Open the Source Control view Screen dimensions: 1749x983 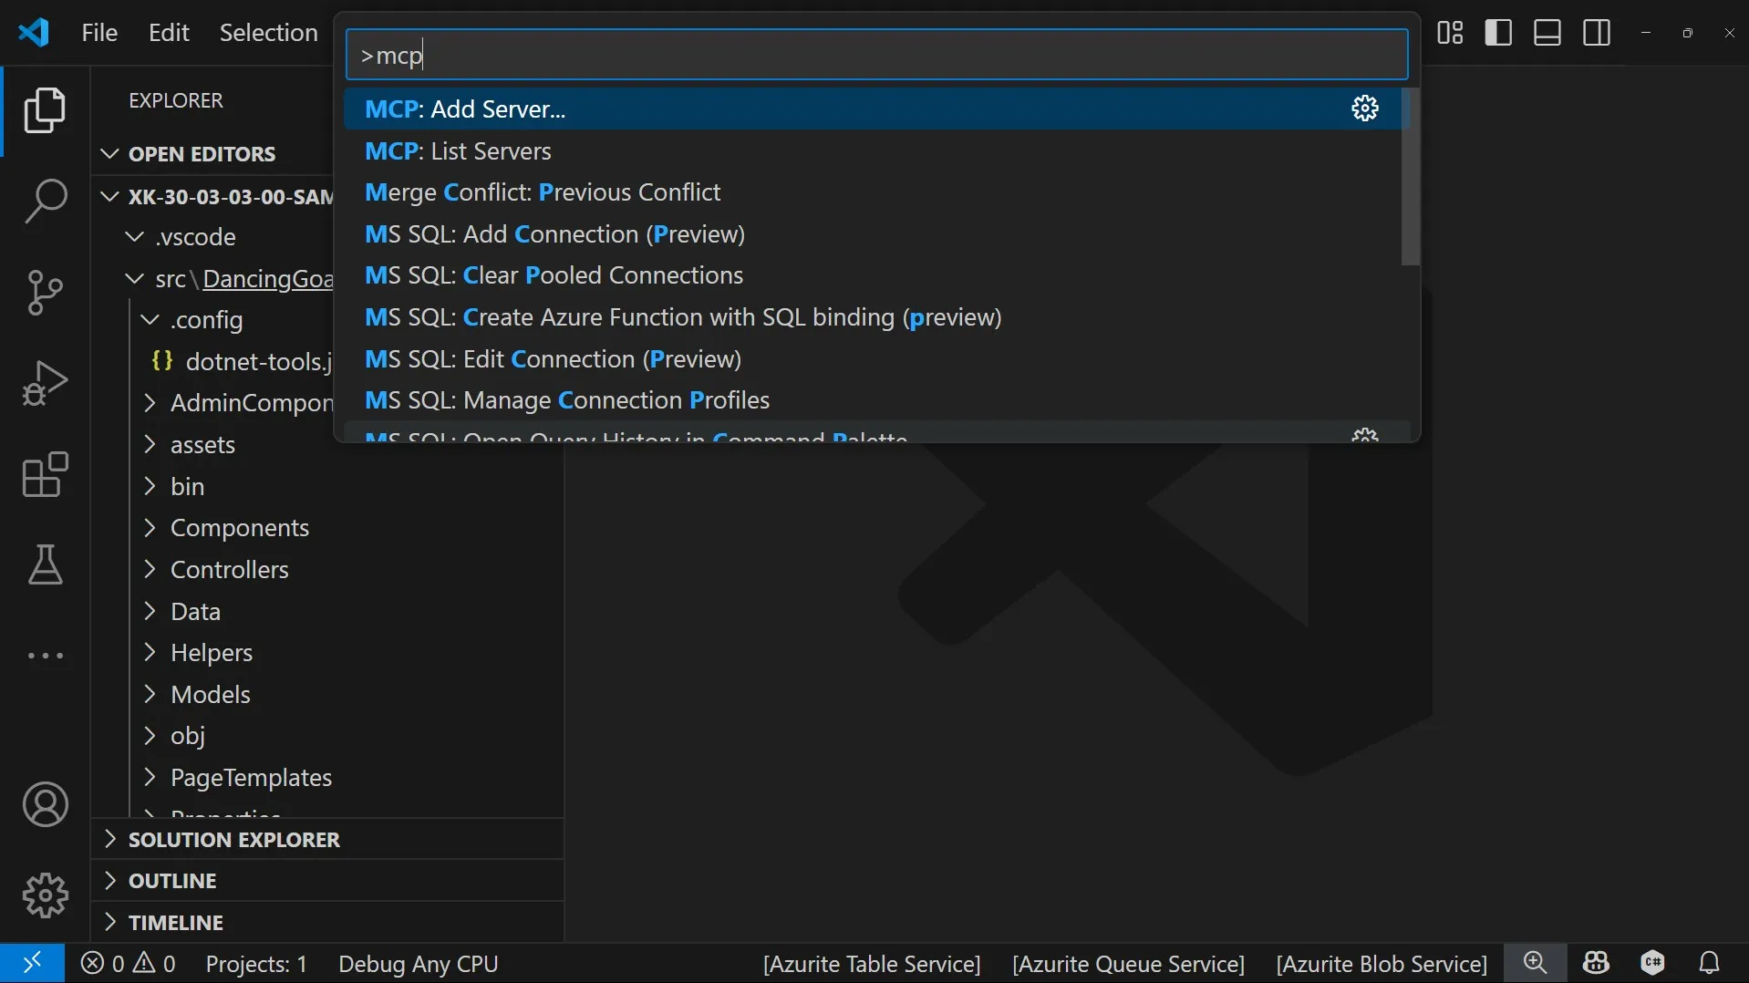click(45, 292)
